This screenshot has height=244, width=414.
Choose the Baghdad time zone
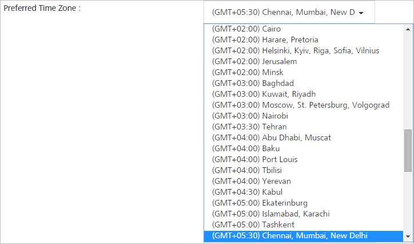click(x=304, y=83)
